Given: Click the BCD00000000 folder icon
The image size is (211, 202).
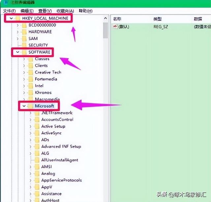Looking at the screenshot, I should click(24, 25).
